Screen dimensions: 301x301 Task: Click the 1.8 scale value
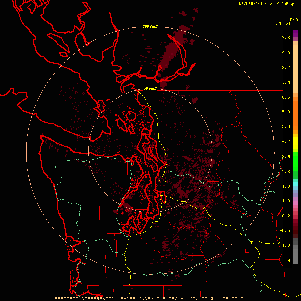click(286, 186)
